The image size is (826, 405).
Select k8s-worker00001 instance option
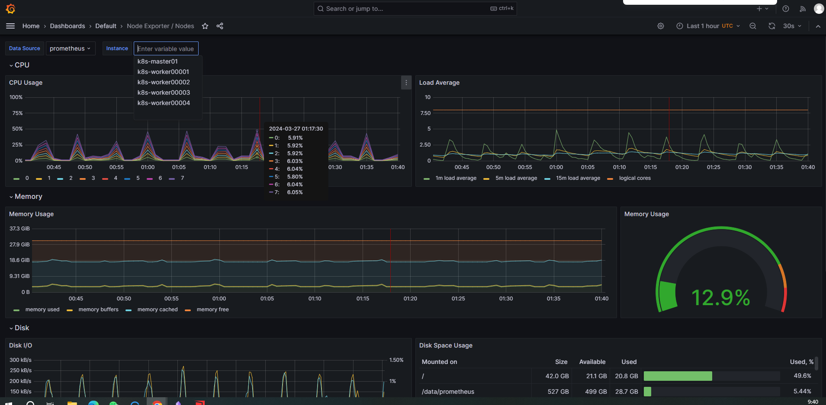(x=168, y=72)
